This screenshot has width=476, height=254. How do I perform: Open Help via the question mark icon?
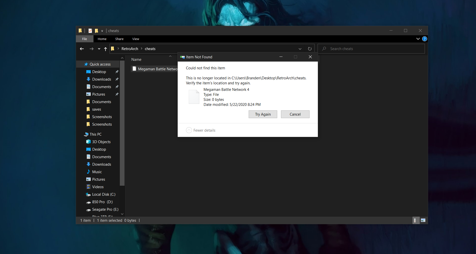[424, 39]
